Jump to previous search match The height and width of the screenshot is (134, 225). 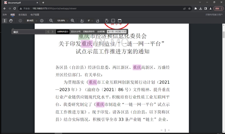pos(48,32)
